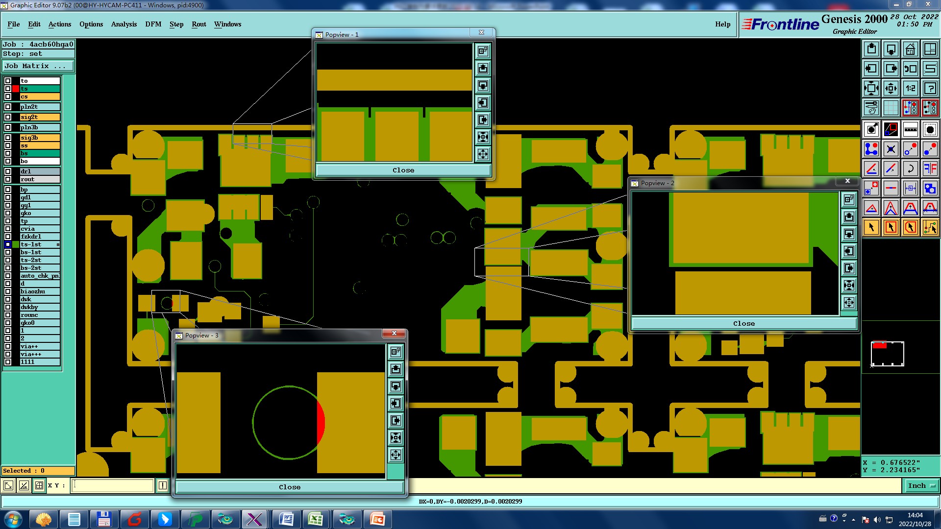Image resolution: width=941 pixels, height=529 pixels.
Task: Select the mirror feature tool
Action: tap(930, 169)
